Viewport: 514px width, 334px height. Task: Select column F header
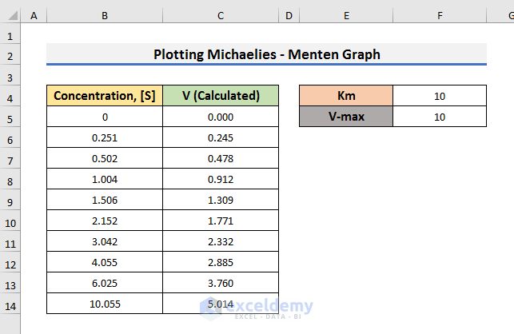pyautogui.click(x=440, y=15)
